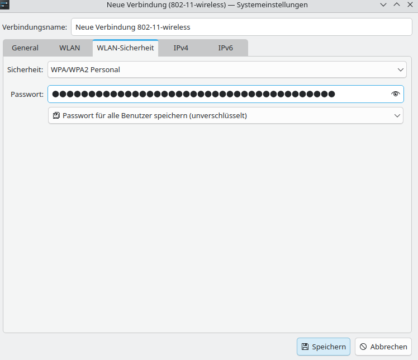Screen dimensions: 418x360
Task: Switch to the General tab
Action: (x=25, y=48)
